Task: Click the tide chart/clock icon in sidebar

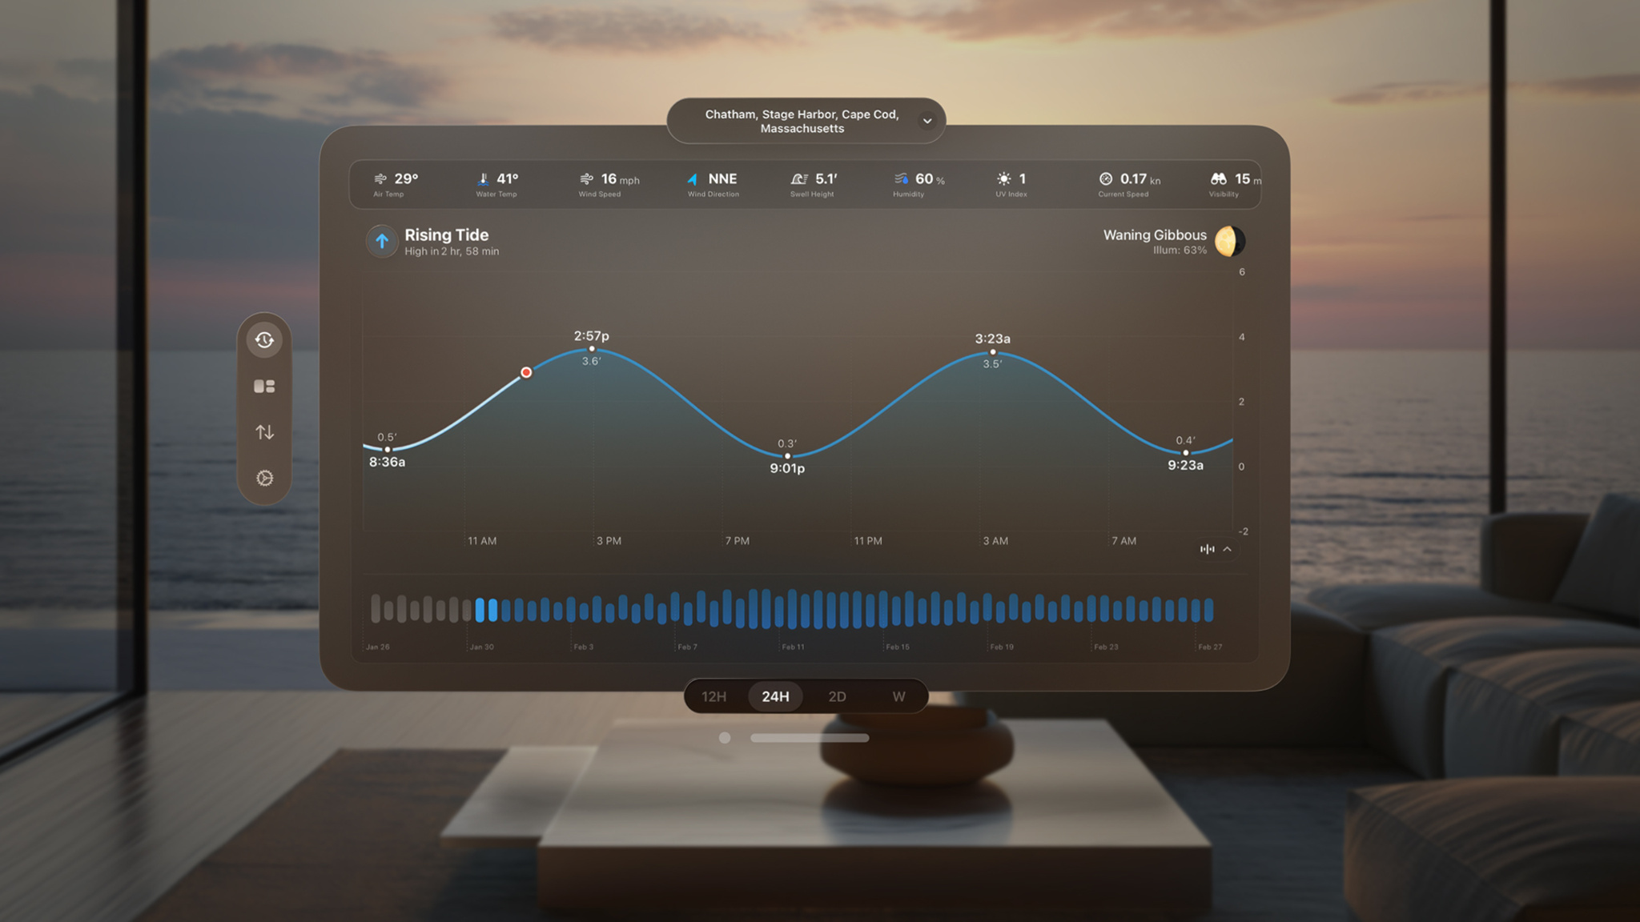Action: pyautogui.click(x=265, y=340)
